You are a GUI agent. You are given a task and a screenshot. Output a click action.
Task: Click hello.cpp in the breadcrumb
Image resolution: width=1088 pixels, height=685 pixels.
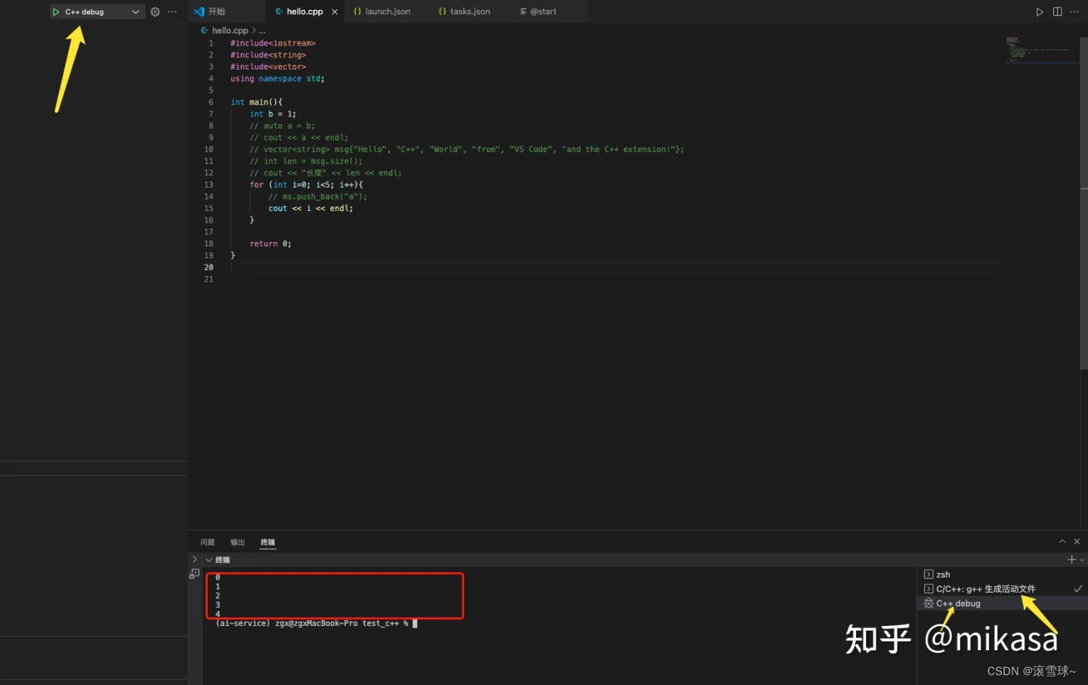coord(230,30)
